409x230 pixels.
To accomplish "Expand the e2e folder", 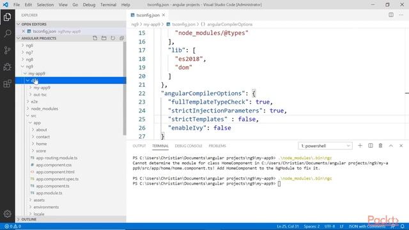I will [x=34, y=102].
